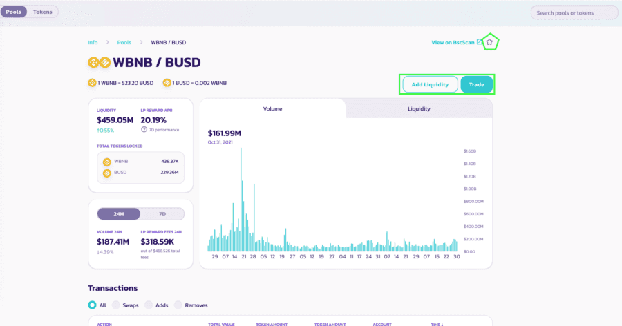Select the 7D period toggle
The width and height of the screenshot is (622, 326).
(x=162, y=214)
